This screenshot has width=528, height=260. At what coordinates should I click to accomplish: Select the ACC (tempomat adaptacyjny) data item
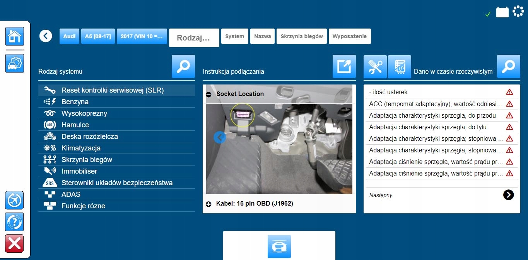click(x=436, y=104)
